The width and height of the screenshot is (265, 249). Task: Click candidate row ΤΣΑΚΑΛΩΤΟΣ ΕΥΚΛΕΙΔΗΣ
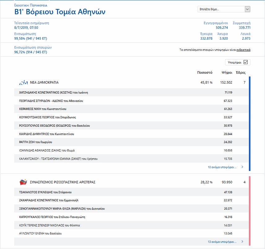click(131, 192)
